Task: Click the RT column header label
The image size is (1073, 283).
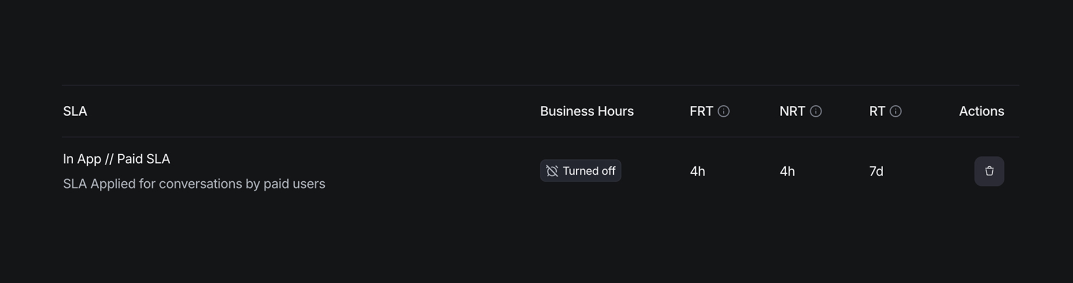Action: click(x=877, y=112)
